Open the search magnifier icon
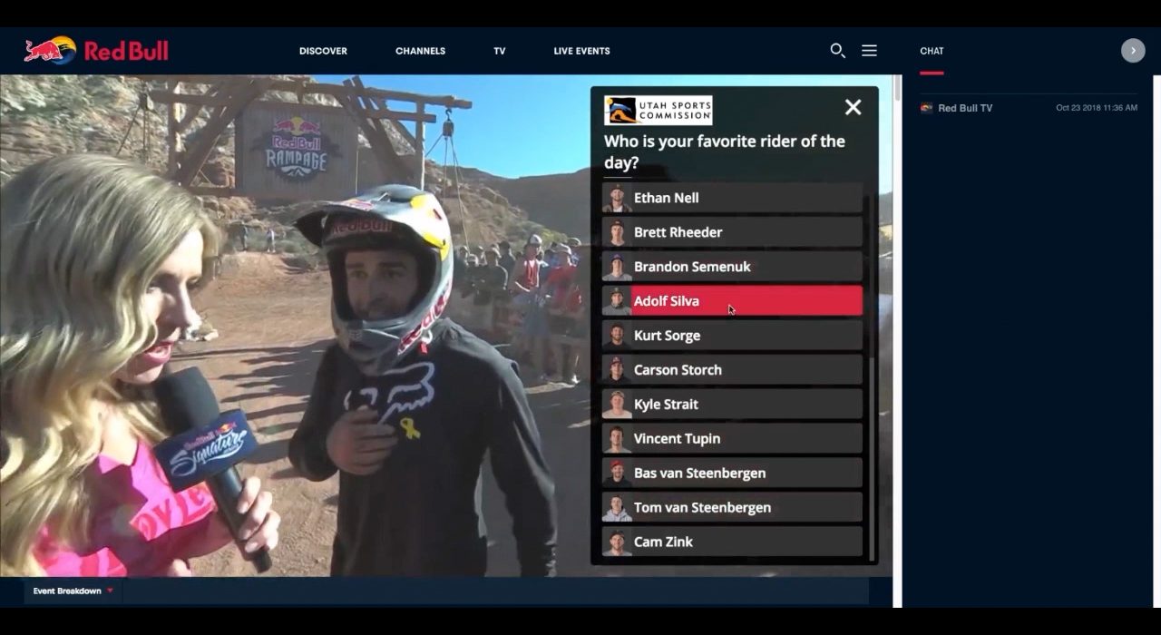Image resolution: width=1161 pixels, height=635 pixels. tap(837, 51)
